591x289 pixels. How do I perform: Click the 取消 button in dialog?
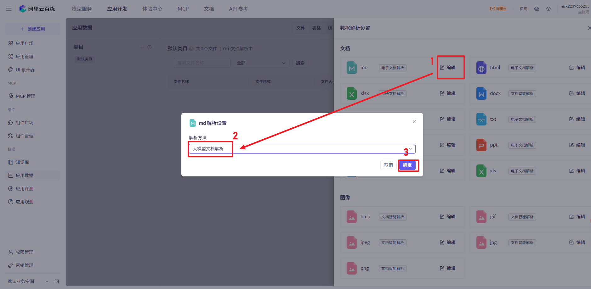click(x=388, y=165)
